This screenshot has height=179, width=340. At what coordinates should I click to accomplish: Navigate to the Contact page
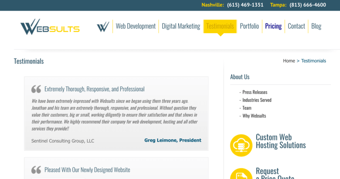[296, 26]
